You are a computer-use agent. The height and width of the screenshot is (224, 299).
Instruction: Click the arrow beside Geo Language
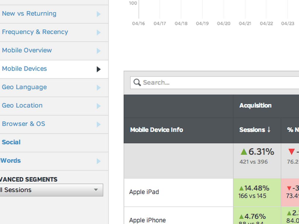98,87
